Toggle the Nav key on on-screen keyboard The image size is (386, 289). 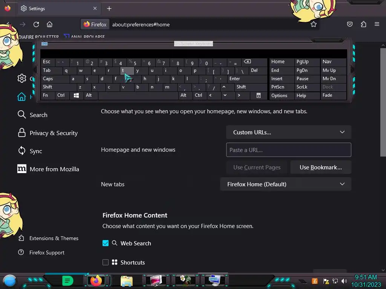(x=333, y=62)
